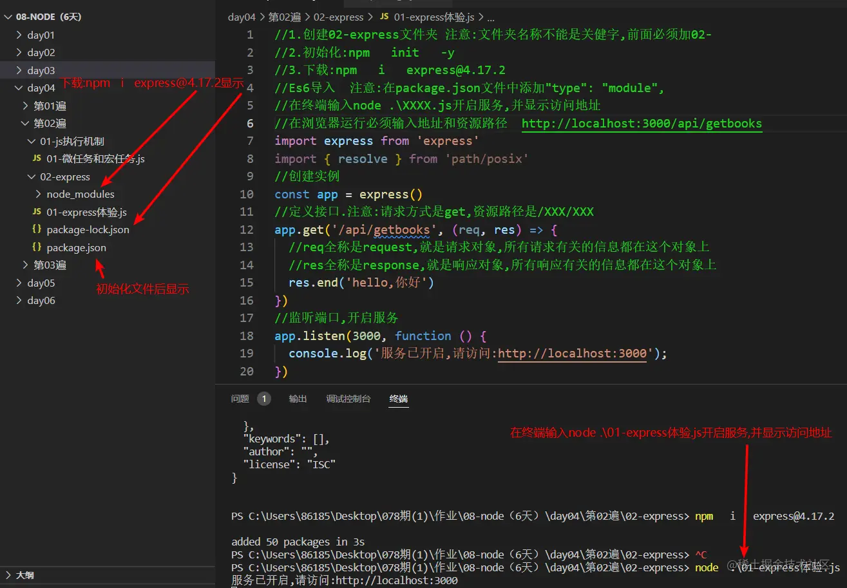Click the "license": "ISC" terminal line
Viewport: 847px width, 588px height.
[289, 464]
